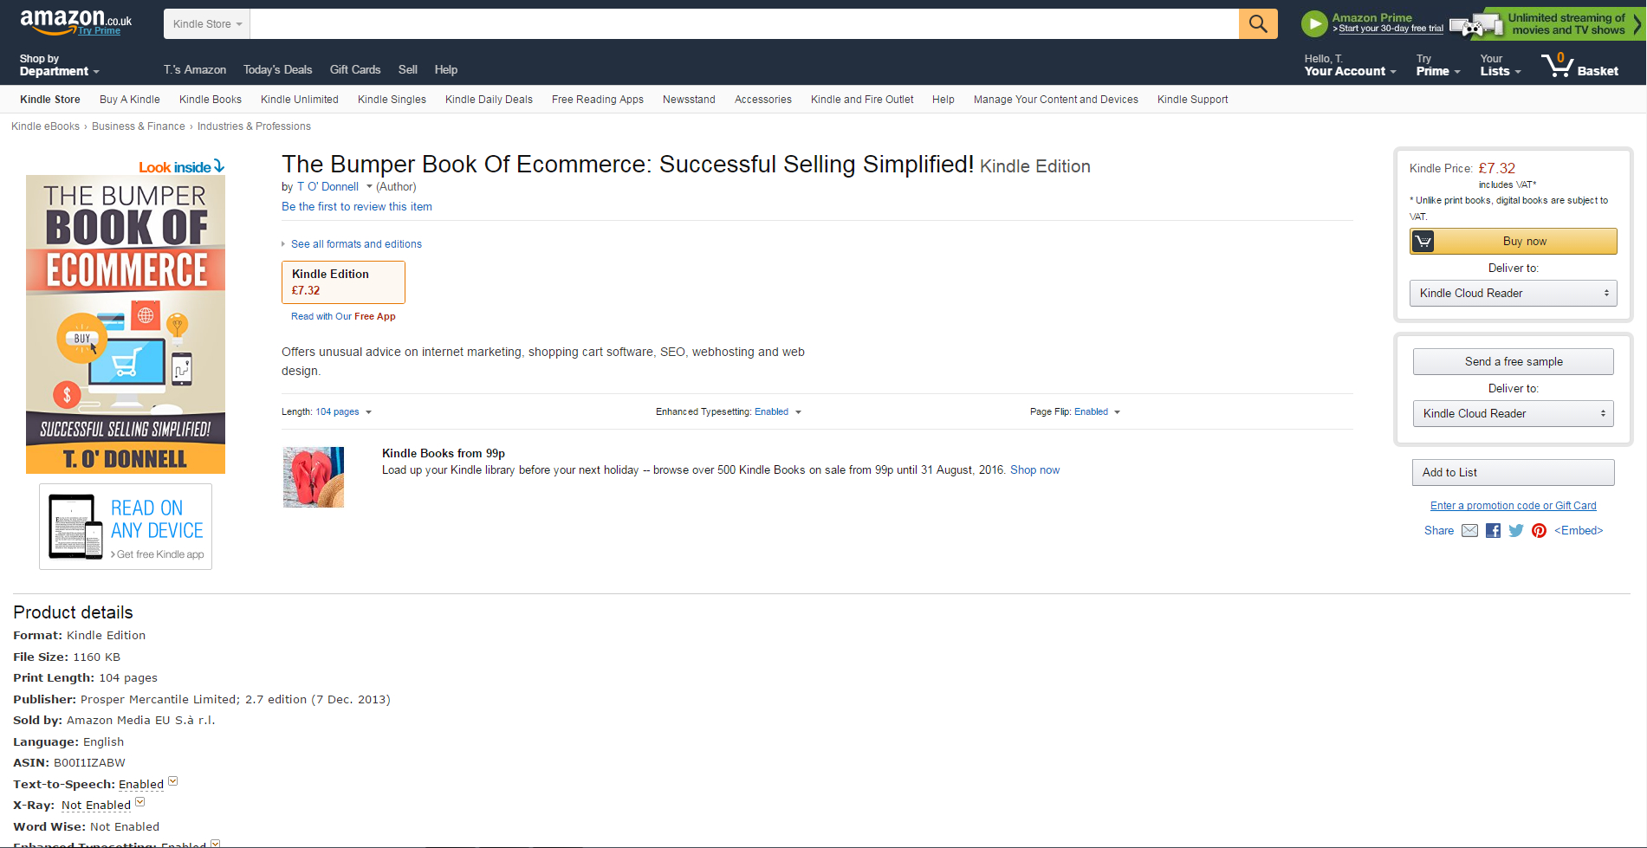Click the Amazon Prime play icon
The image size is (1647, 848).
[x=1314, y=23]
